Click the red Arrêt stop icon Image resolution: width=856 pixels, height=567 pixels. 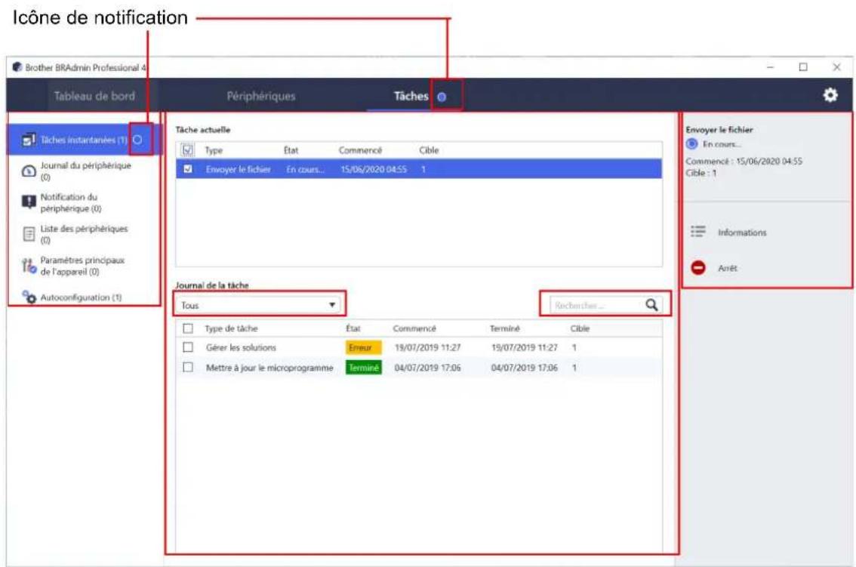[x=698, y=268]
